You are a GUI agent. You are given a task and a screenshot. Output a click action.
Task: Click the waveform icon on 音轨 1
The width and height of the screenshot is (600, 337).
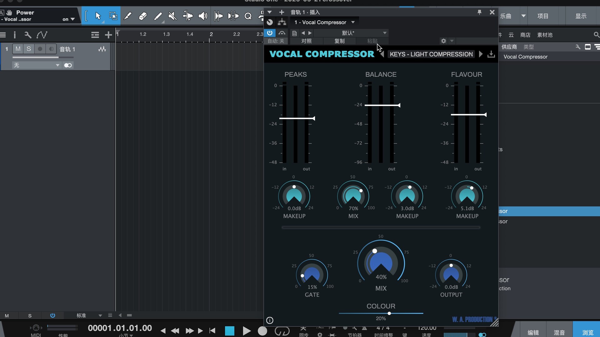point(102,49)
